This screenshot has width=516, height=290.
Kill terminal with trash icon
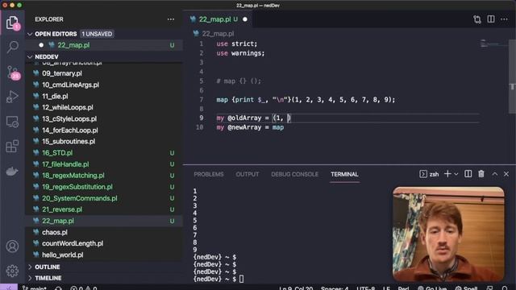click(x=481, y=174)
